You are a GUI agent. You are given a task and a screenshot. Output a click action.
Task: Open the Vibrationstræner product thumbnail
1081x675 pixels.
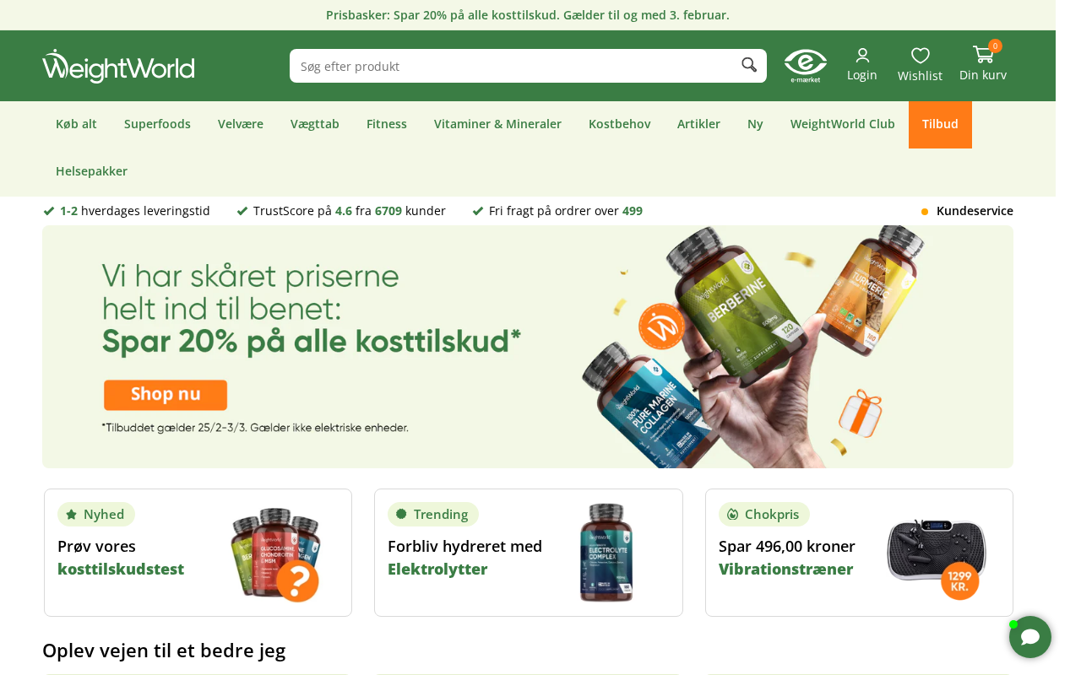click(936, 553)
